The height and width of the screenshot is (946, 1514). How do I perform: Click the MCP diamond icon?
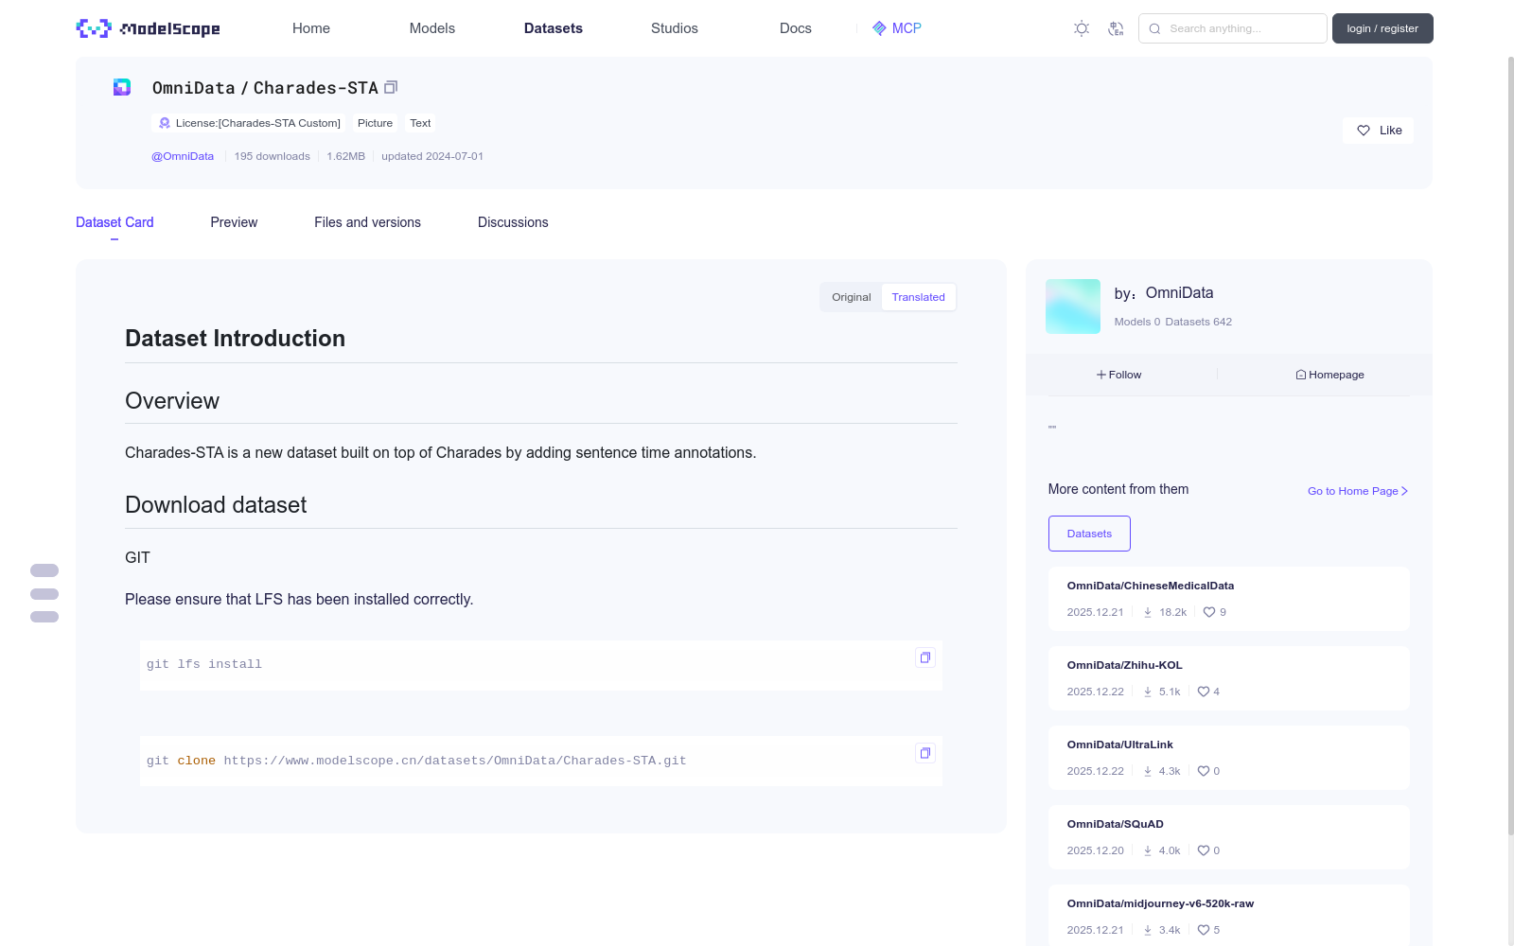[x=879, y=28]
